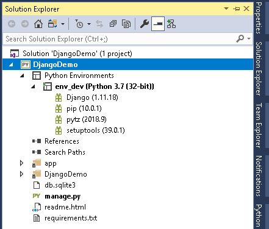Expand the DjangoDemo subfolder arrow
269x229 pixels.
(x=21, y=174)
